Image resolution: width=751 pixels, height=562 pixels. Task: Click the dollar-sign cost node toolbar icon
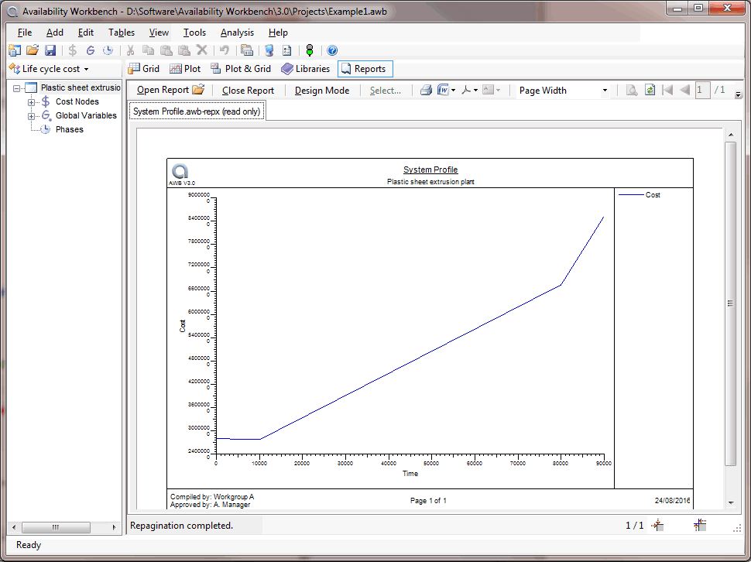tap(73, 50)
